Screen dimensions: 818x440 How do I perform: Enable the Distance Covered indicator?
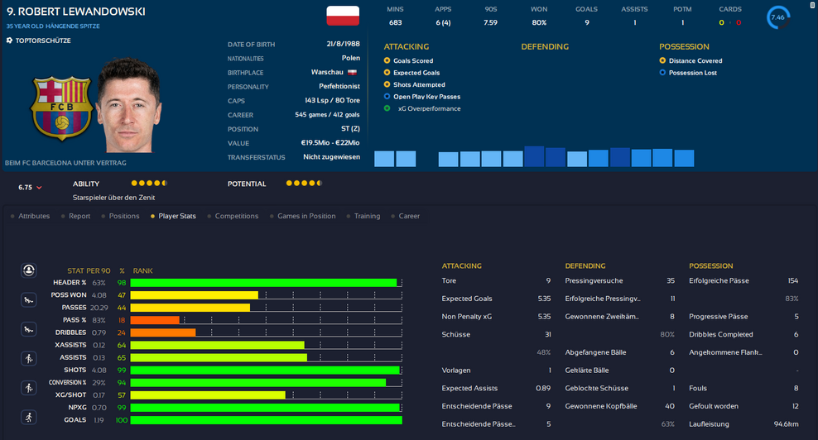click(662, 61)
